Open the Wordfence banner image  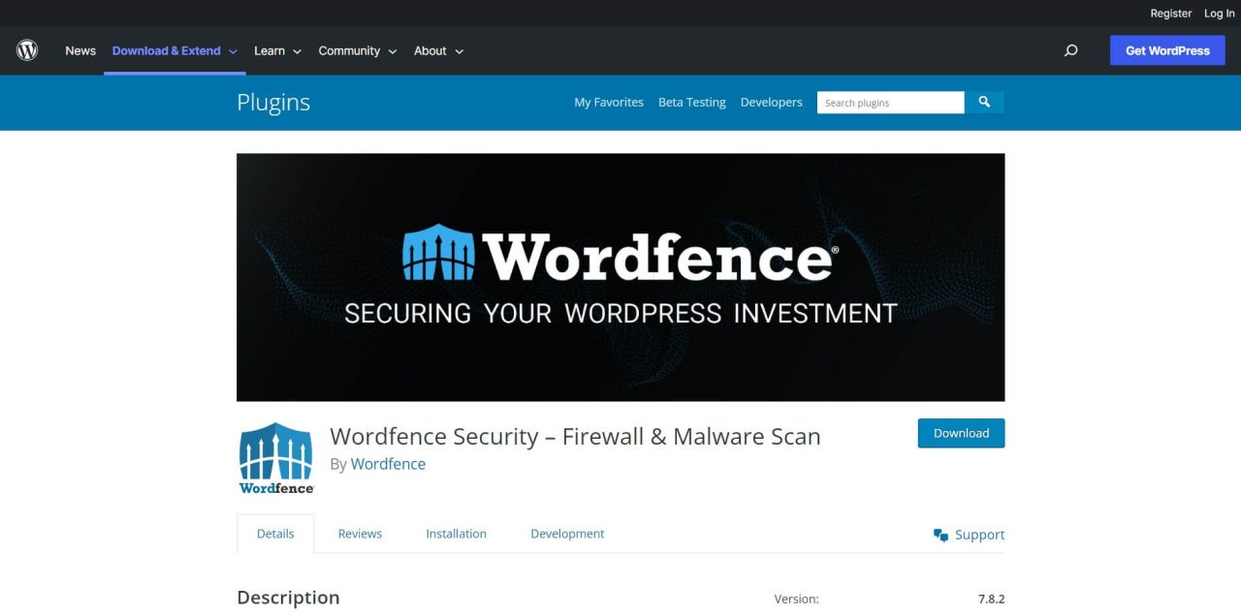click(x=620, y=277)
